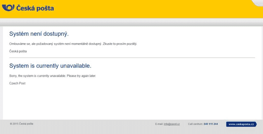Click the Česká pošta postal horn logo

pos(8,8)
